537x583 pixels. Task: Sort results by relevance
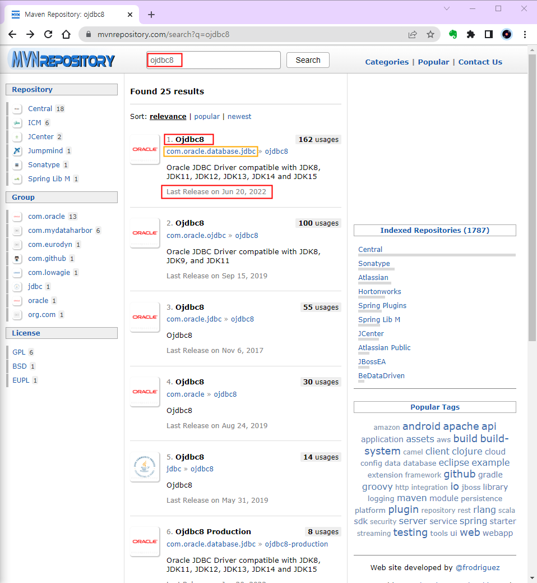pos(168,116)
